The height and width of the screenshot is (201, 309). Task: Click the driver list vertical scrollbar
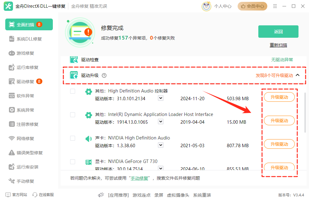point(305,113)
